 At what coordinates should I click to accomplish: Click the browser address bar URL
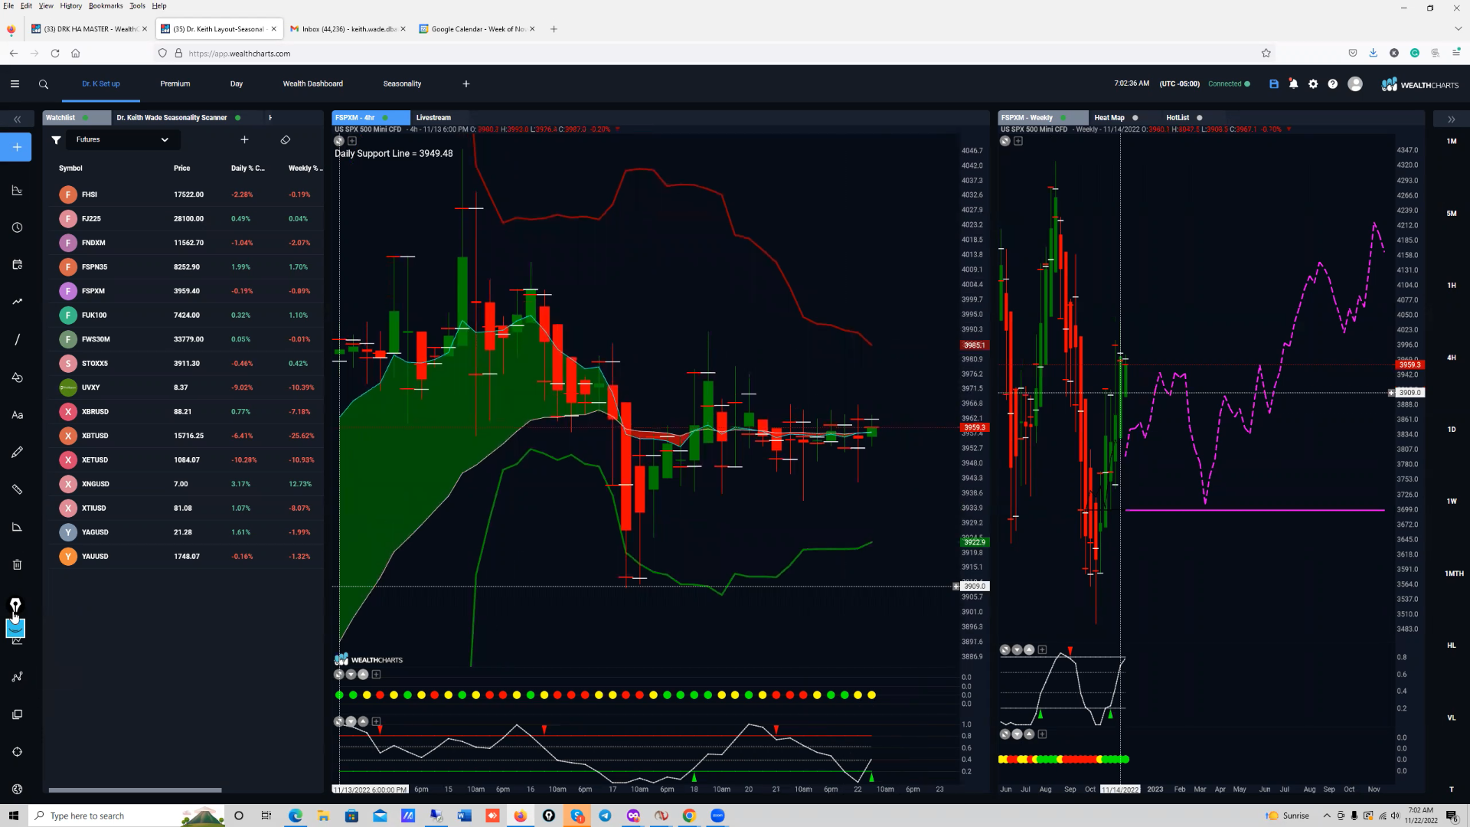[239, 54]
